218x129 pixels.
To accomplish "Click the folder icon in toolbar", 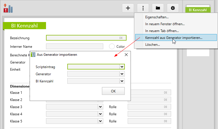I will click(x=158, y=8).
